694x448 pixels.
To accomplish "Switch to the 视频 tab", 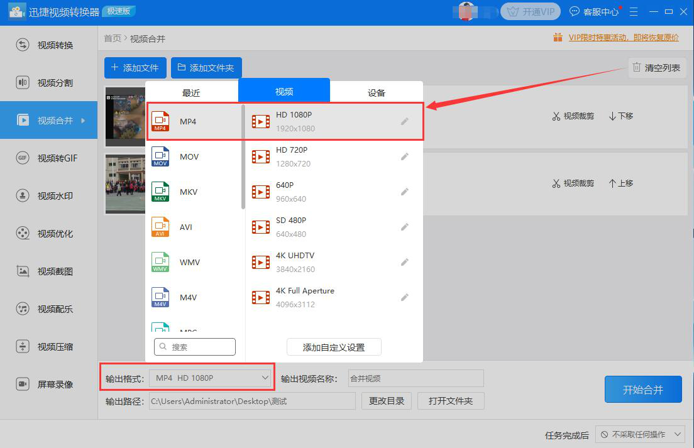I will pos(284,91).
